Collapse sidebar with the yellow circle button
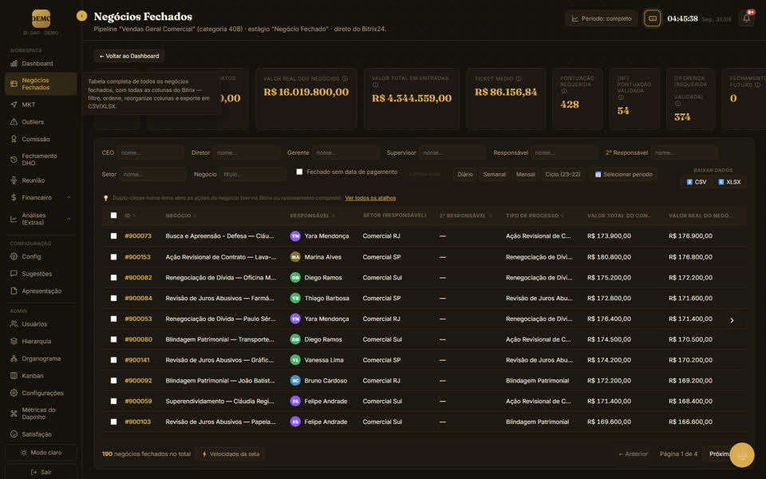Image resolution: width=766 pixels, height=479 pixels. [x=81, y=16]
